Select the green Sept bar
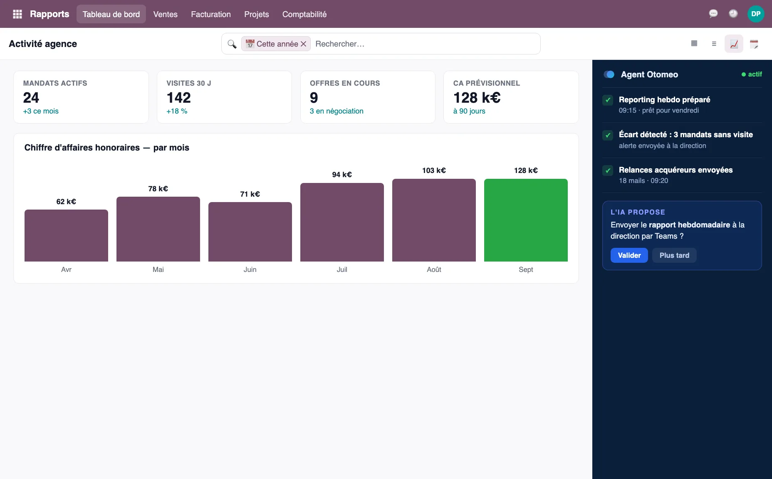 pos(526,220)
